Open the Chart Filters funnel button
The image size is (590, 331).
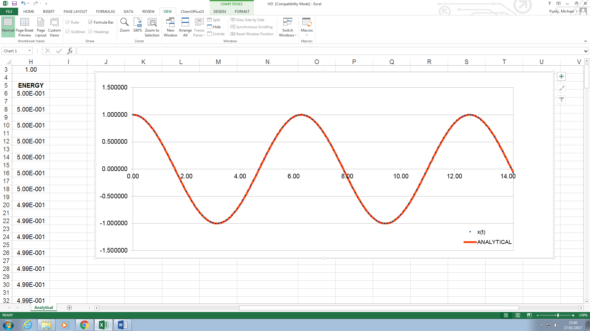561,100
